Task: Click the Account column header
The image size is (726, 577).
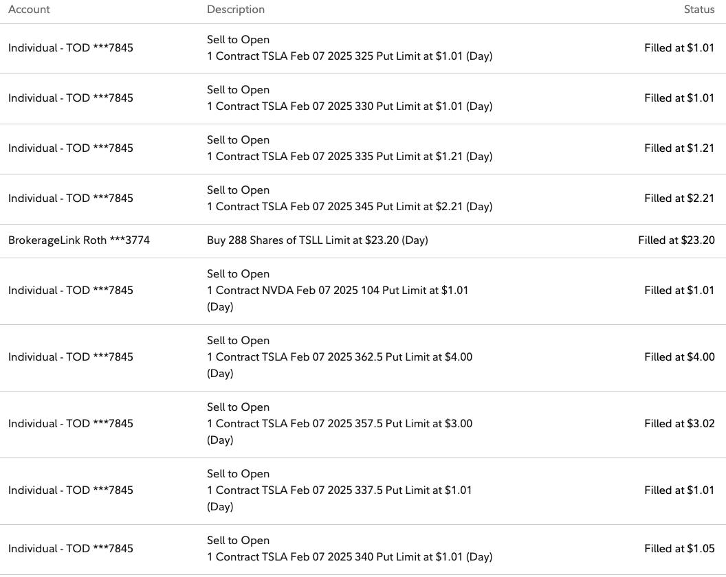Action: coord(29,10)
